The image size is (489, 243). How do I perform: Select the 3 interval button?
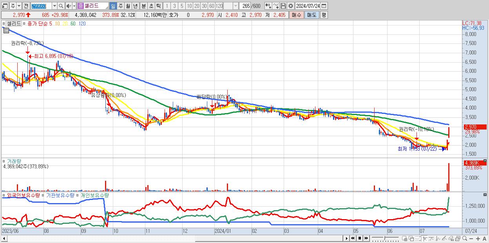coord(174,6)
